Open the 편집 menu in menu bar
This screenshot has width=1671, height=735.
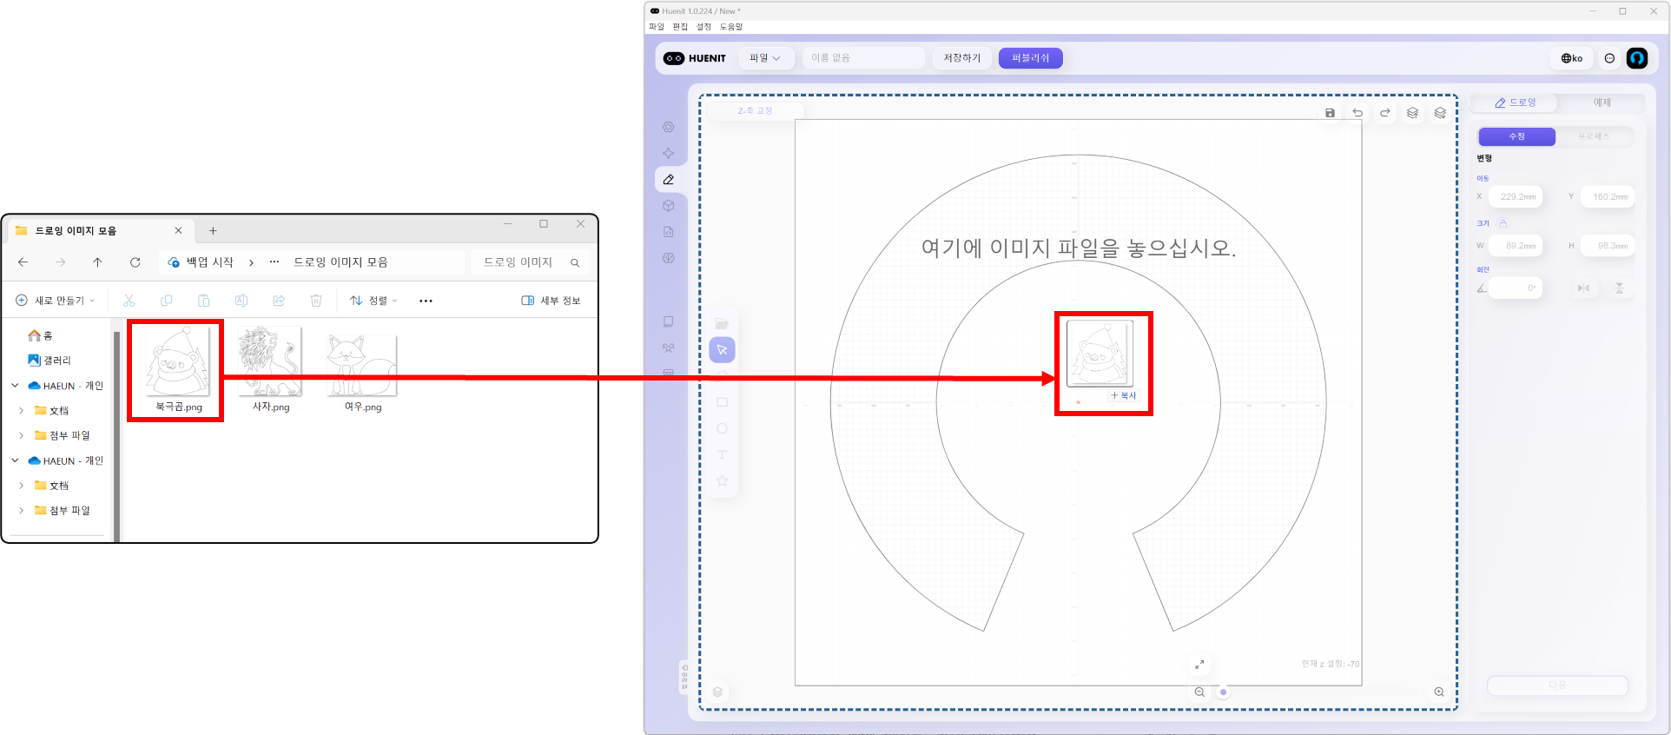click(x=680, y=27)
